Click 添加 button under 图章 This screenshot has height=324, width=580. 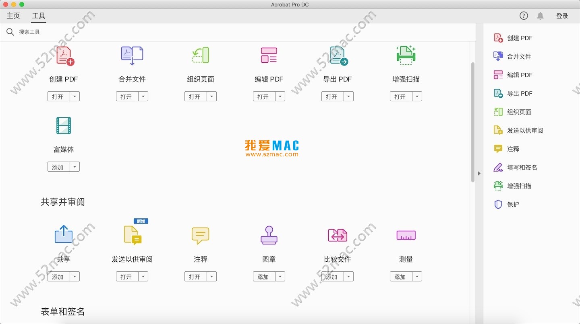tap(264, 277)
